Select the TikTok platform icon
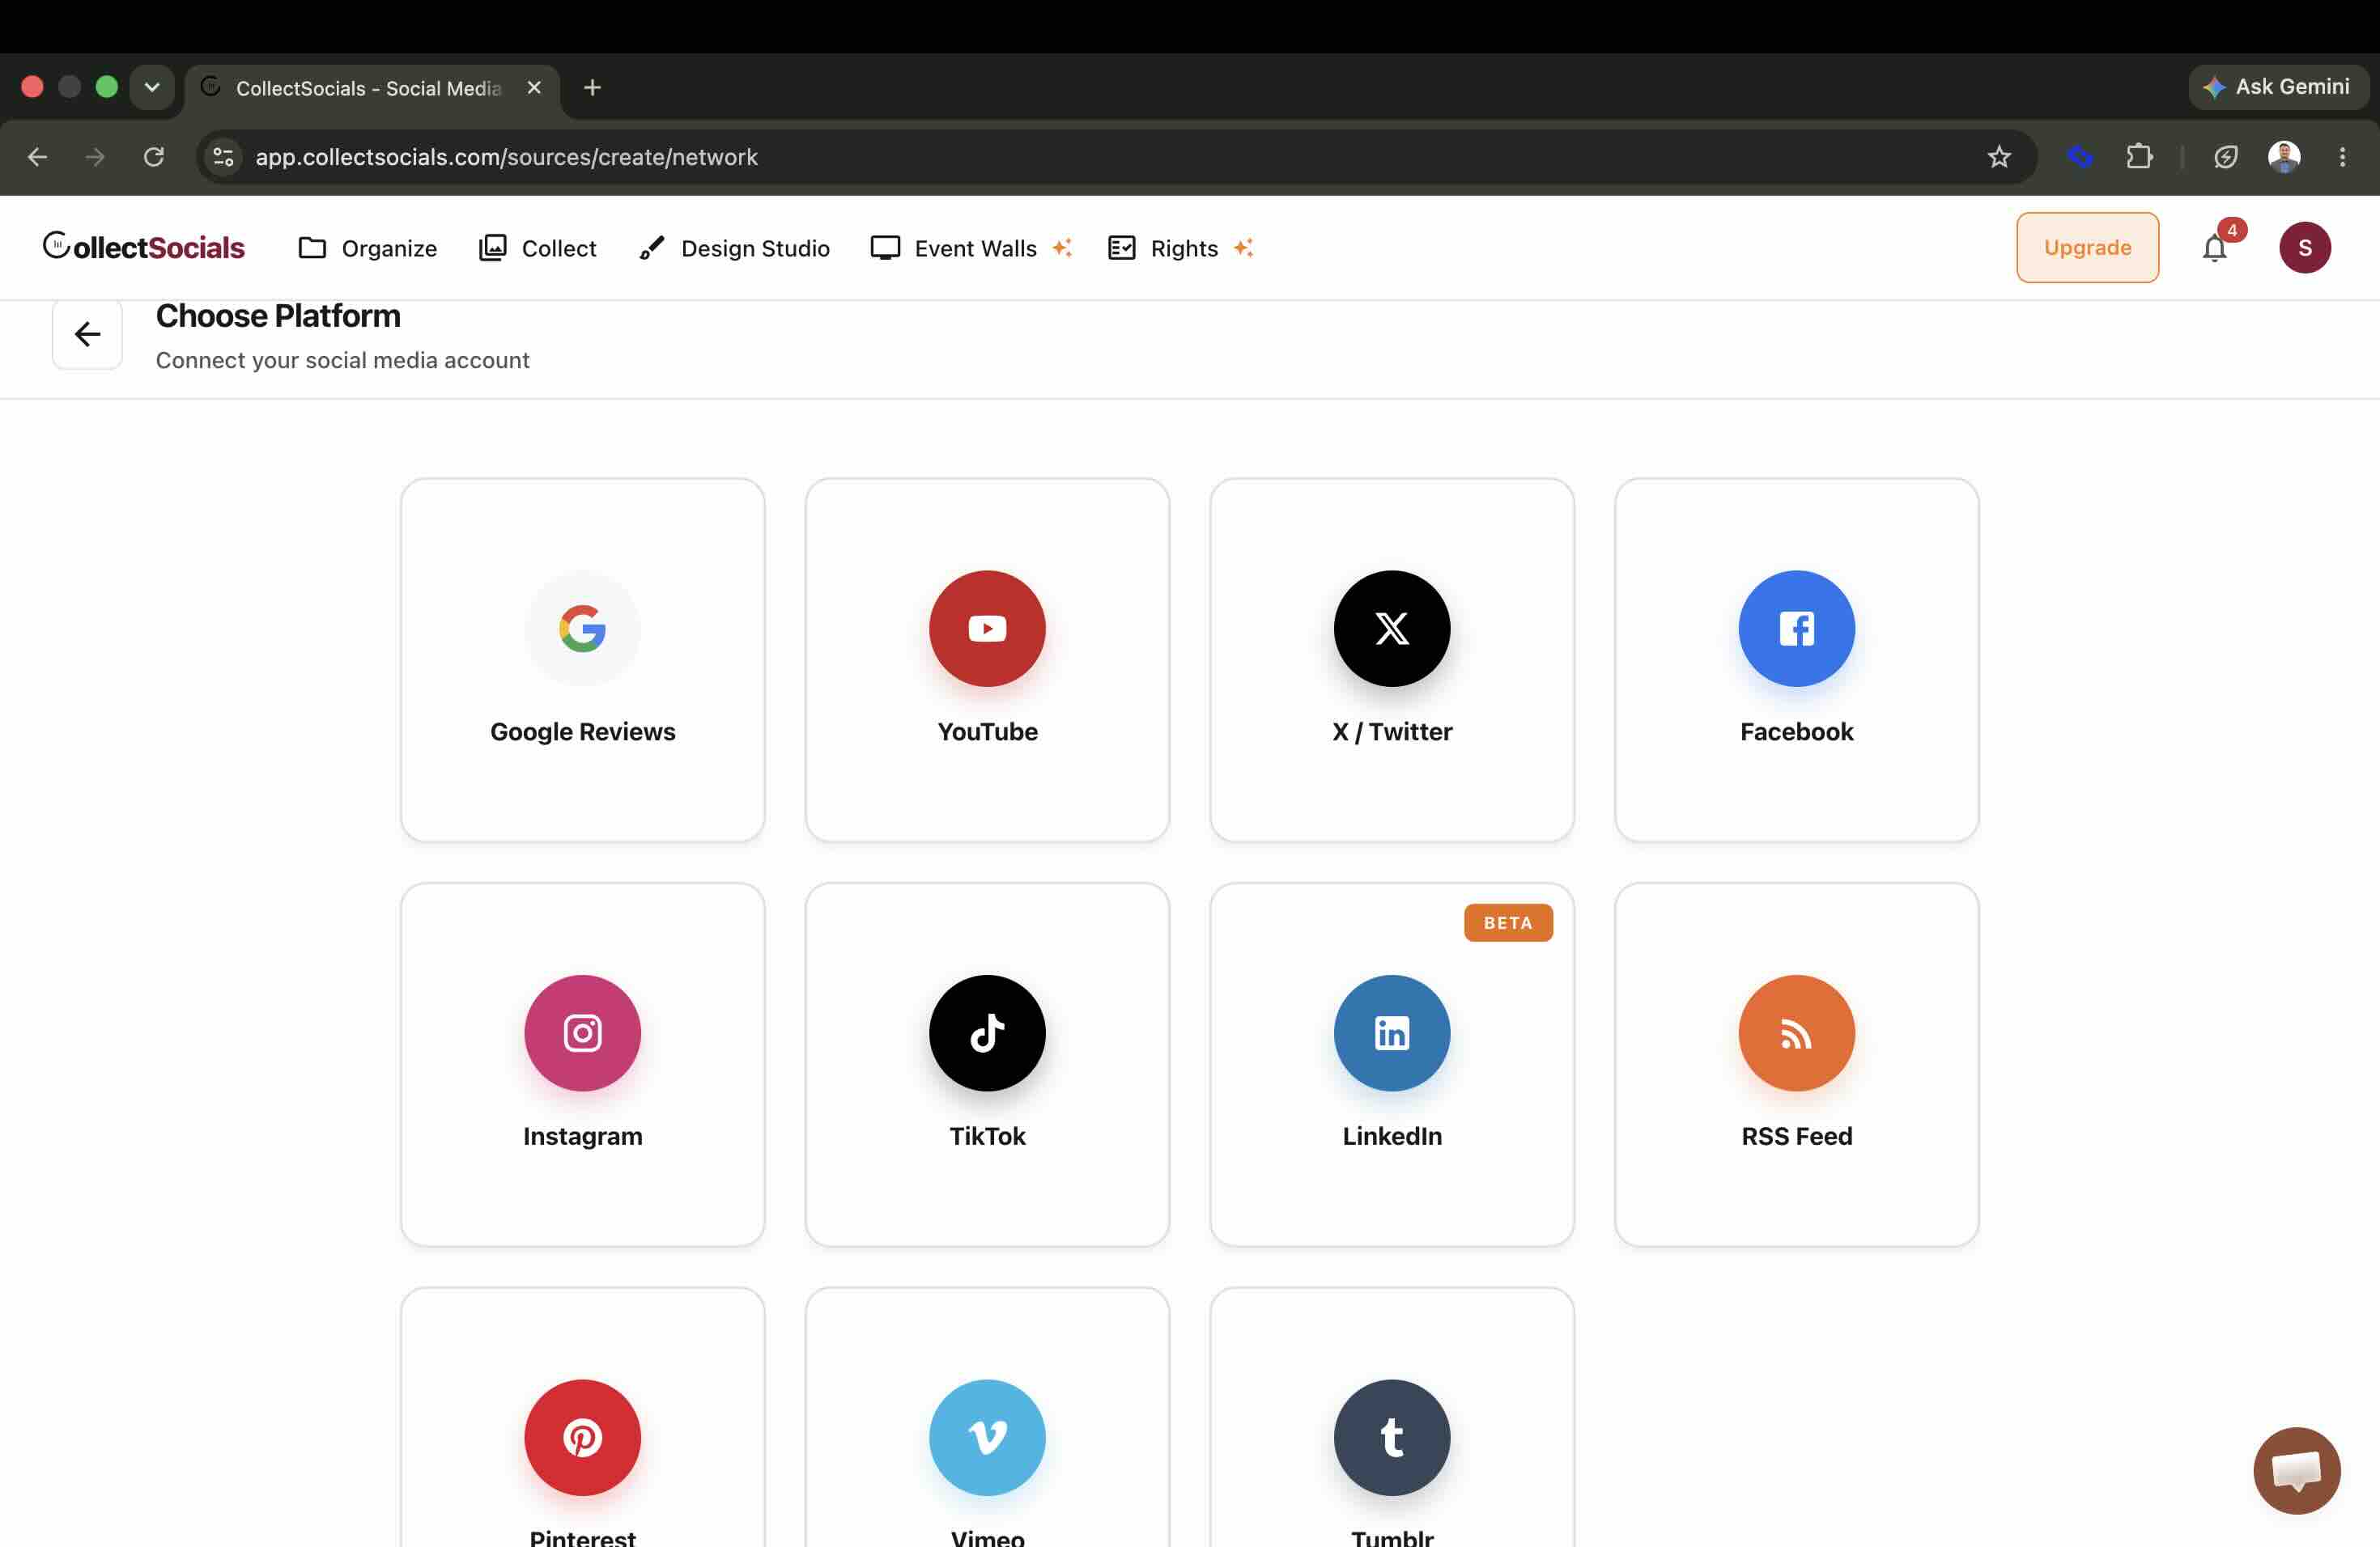This screenshot has width=2380, height=1547. pyautogui.click(x=987, y=1033)
